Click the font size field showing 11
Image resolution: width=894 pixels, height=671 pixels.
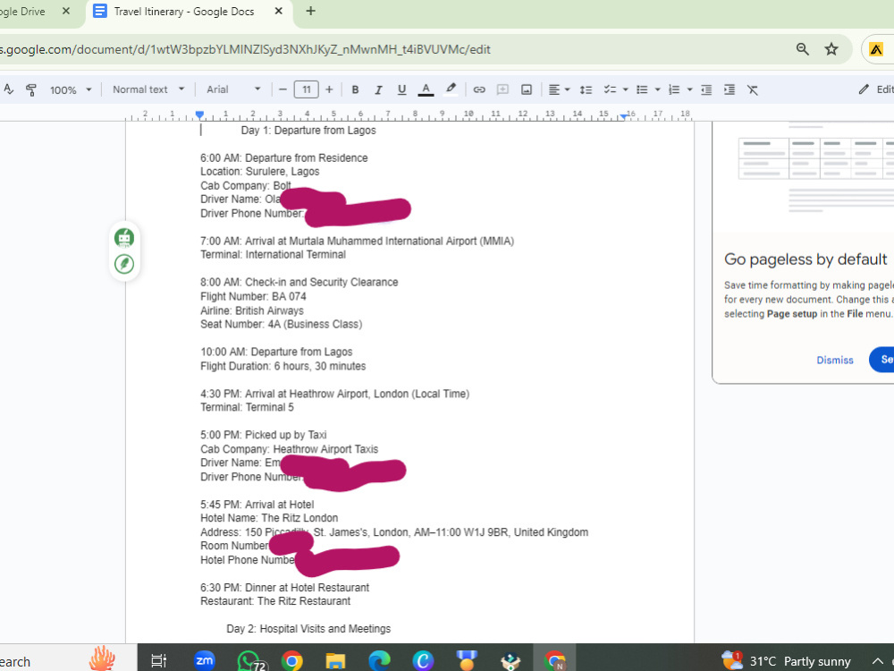click(x=306, y=89)
